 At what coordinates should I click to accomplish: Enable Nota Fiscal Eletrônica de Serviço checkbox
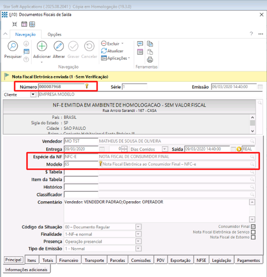[253, 232]
